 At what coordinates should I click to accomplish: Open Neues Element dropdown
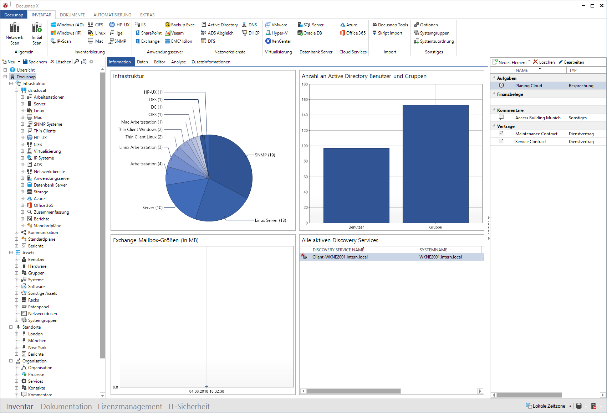click(x=529, y=61)
